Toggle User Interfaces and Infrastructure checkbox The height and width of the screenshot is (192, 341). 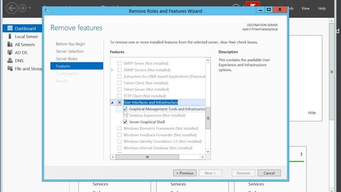point(119,102)
